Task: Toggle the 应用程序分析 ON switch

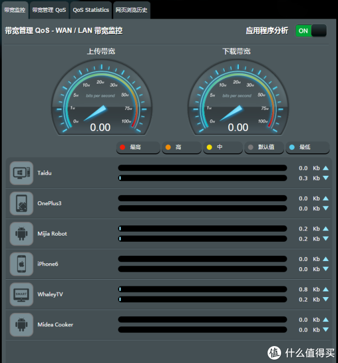Action: click(x=311, y=31)
